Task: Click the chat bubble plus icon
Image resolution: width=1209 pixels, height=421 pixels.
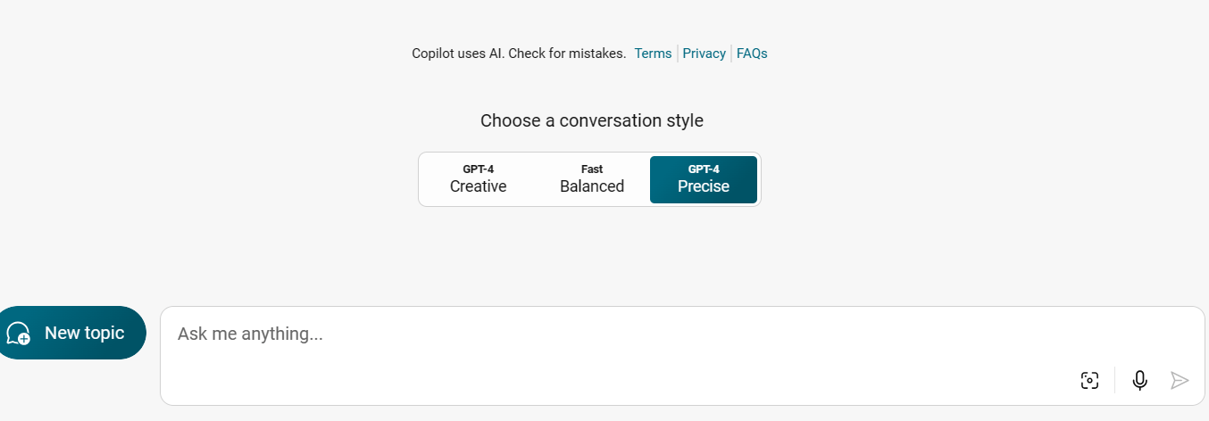Action: point(18,334)
